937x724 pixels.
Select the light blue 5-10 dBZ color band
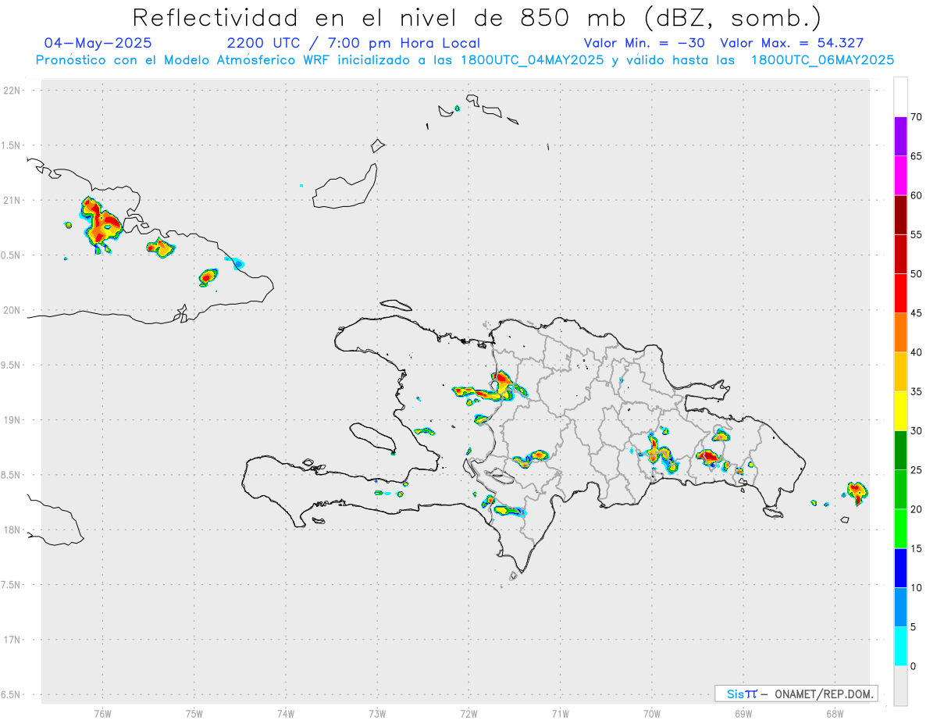(900, 608)
